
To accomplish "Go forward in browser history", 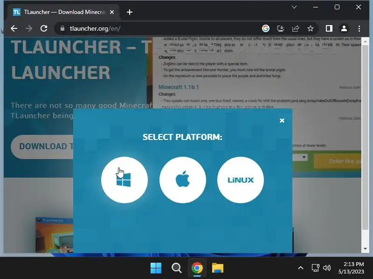I will pyautogui.click(x=29, y=29).
